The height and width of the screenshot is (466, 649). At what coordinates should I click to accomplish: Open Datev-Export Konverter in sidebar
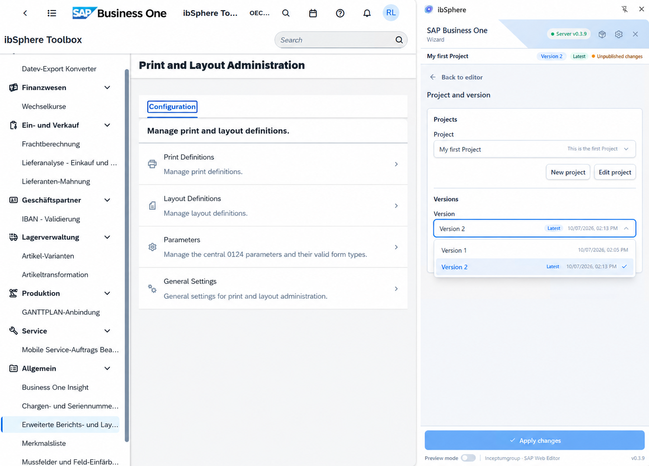pos(59,69)
